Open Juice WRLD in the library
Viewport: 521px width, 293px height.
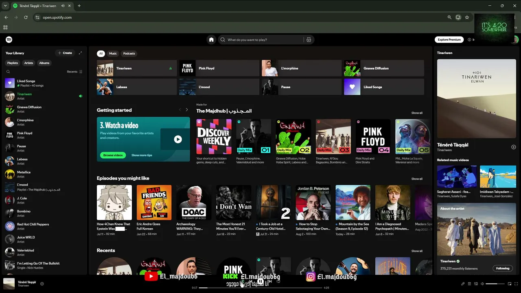(44, 239)
